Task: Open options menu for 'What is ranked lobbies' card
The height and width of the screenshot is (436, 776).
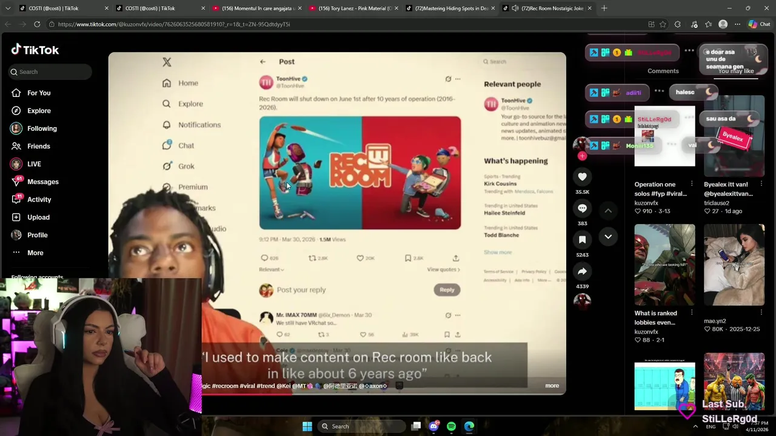Action: tap(692, 313)
